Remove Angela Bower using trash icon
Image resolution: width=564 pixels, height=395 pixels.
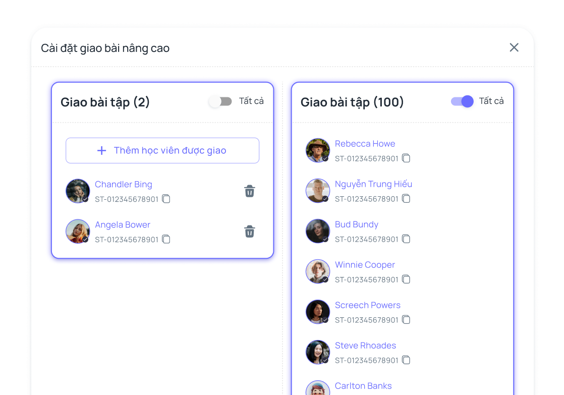[249, 232]
